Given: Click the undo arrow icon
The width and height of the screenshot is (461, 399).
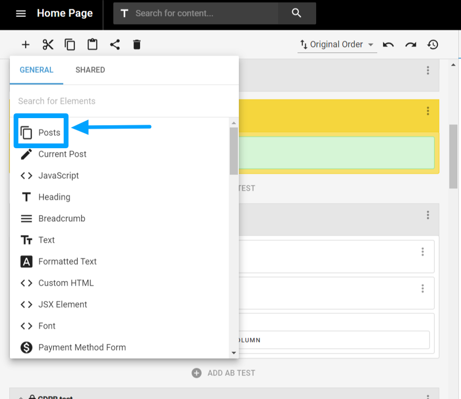Looking at the screenshot, I should [388, 45].
